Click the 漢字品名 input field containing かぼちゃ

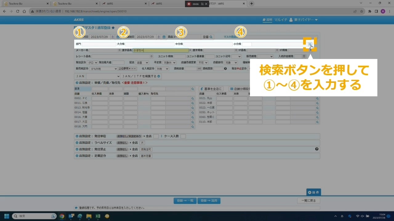(160, 50)
